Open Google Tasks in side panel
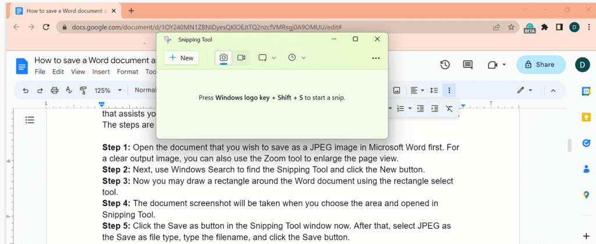 pos(587,143)
